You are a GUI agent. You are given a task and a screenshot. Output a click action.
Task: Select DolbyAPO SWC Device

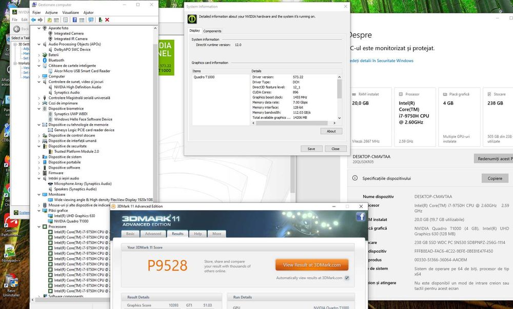tap(72, 49)
